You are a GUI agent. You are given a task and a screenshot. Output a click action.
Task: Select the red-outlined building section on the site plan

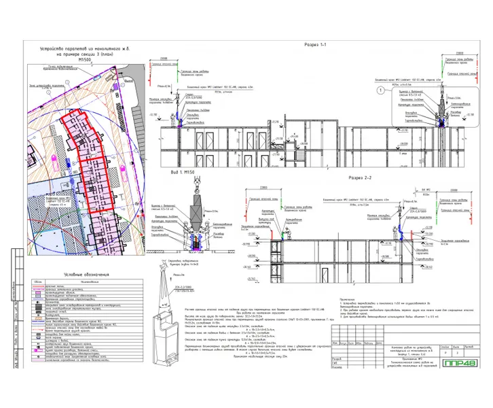87,160
